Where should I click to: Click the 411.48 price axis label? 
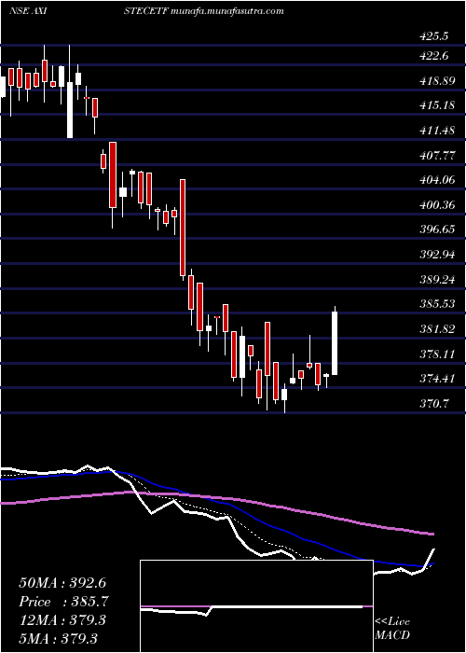[437, 131]
